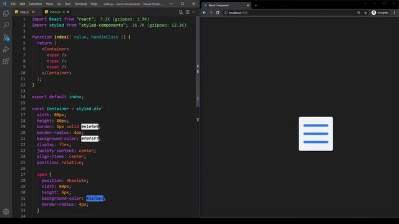Screen dimensions: 399x224
Task: Click the zoom magnifier icon in address bar
Action: pos(358,12)
